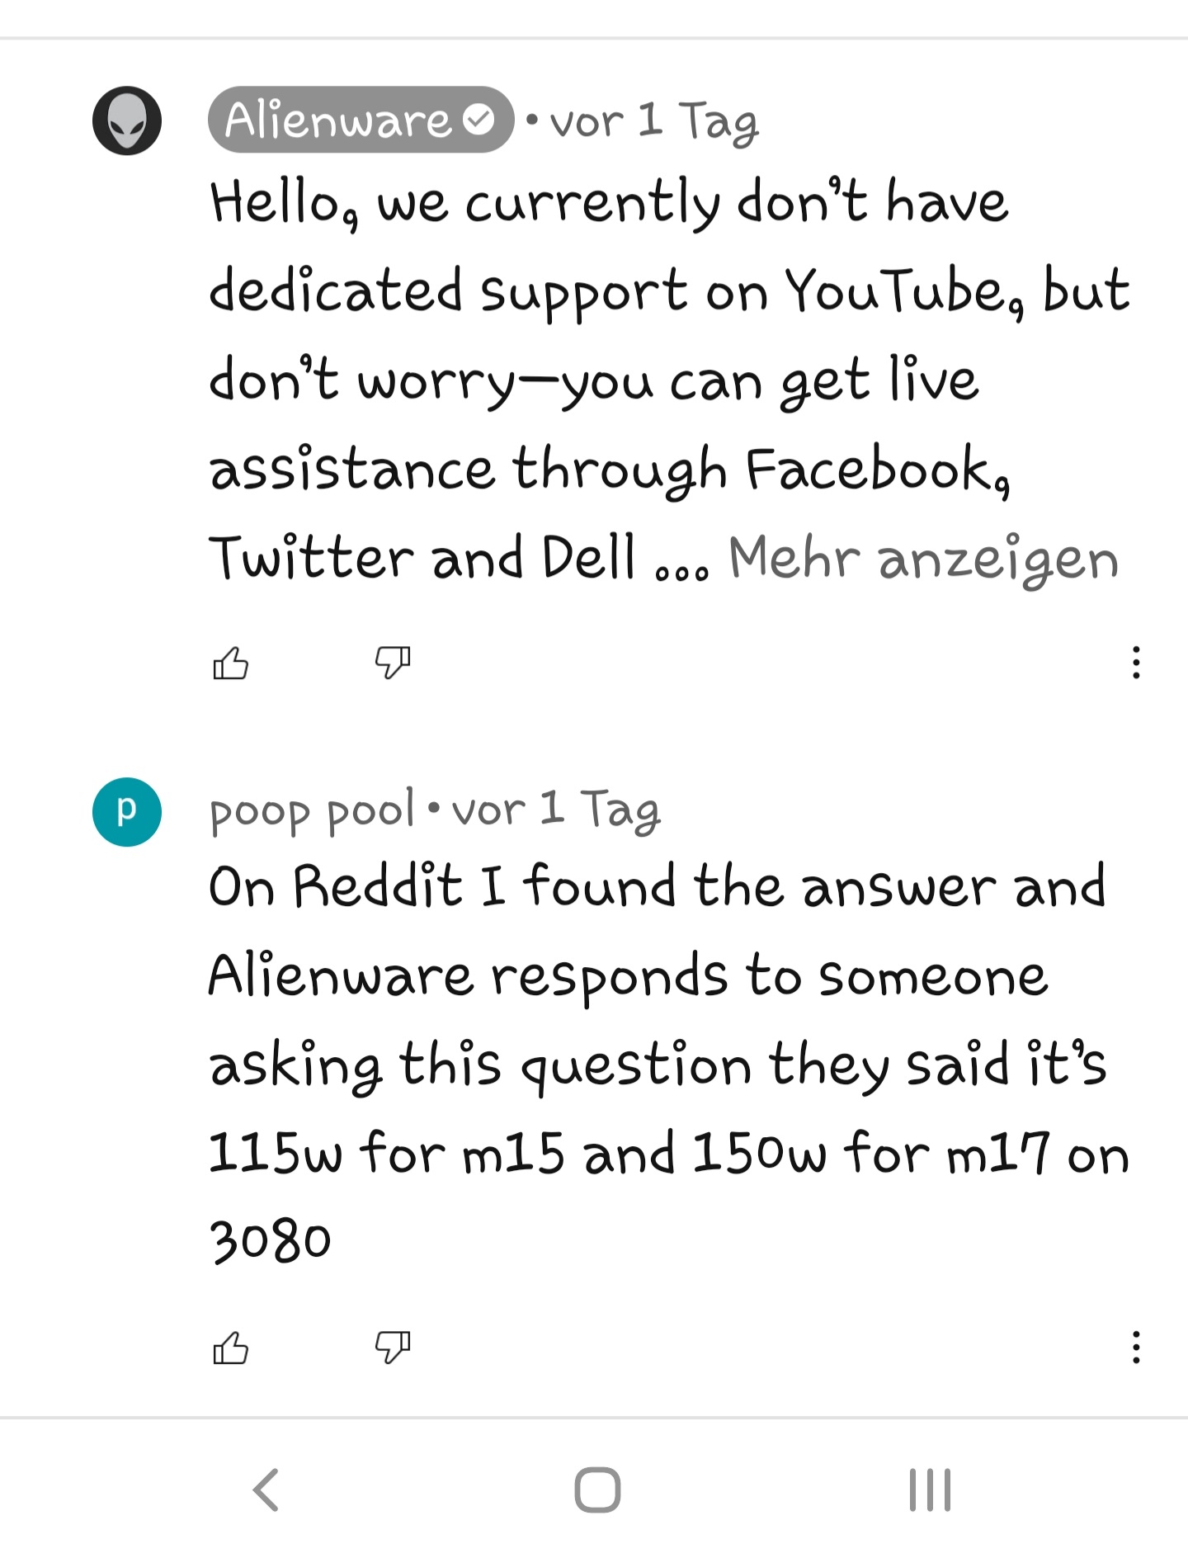
Task: Like the Alienware reply with thumbs up
Action: [x=230, y=663]
